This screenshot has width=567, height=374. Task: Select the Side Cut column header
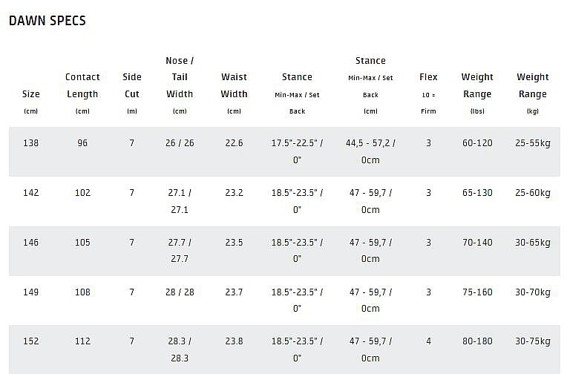click(131, 85)
